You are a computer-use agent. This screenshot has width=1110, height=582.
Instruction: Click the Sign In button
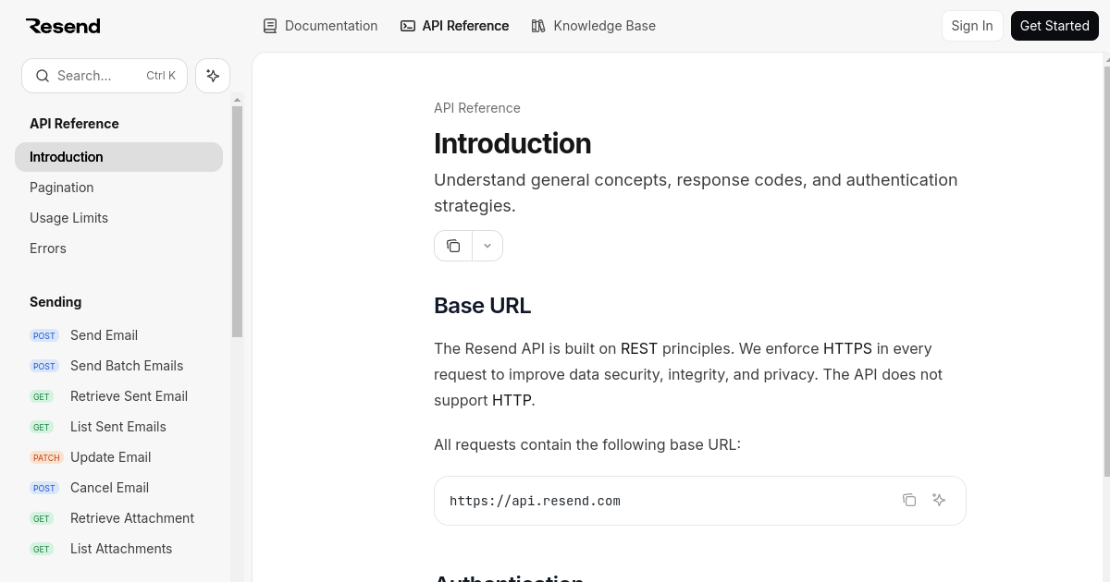click(972, 26)
